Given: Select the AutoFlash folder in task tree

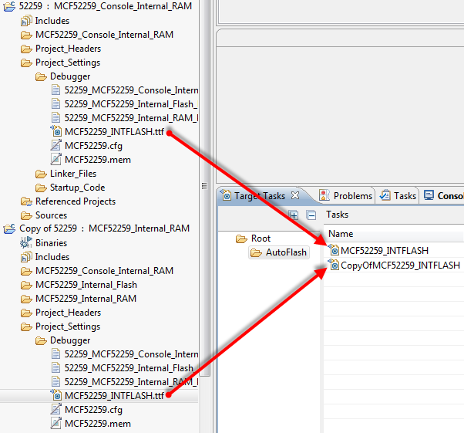Looking at the screenshot, I should coord(287,252).
